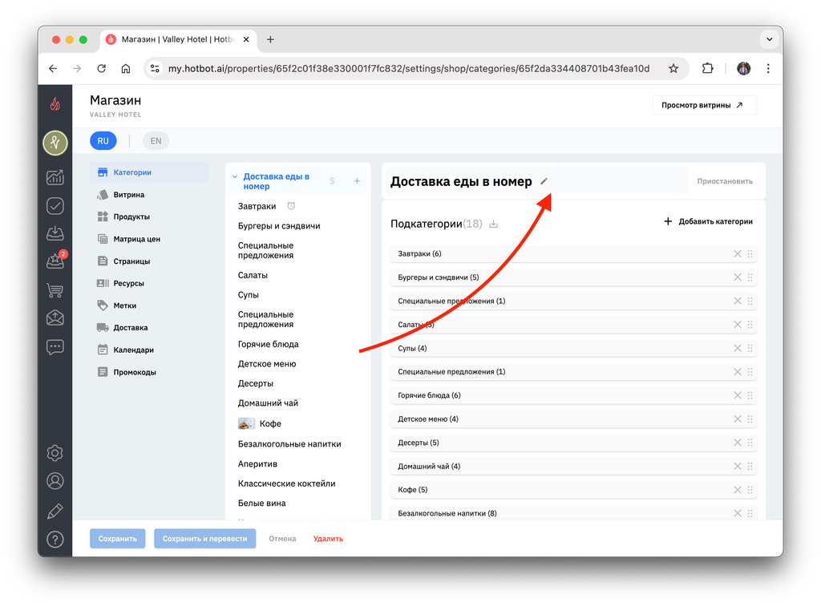Viewport: 821px width, 607px height.
Task: Remove the Завтраки (6) subcategory
Action: click(738, 254)
